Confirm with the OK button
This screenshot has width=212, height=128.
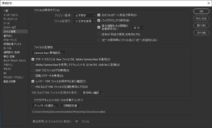201,11
